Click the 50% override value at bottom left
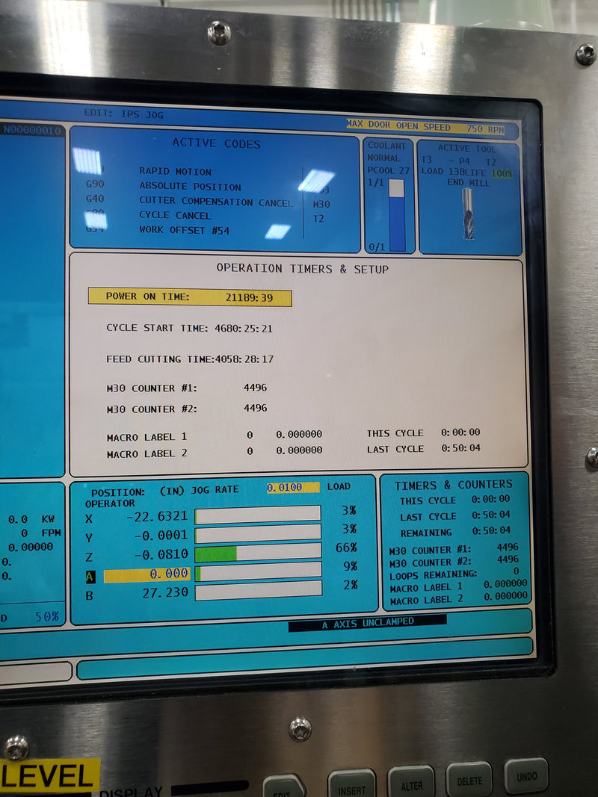 47,617
